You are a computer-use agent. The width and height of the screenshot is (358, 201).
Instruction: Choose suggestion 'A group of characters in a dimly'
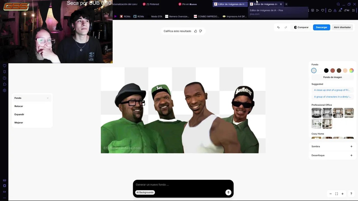pos(332,97)
